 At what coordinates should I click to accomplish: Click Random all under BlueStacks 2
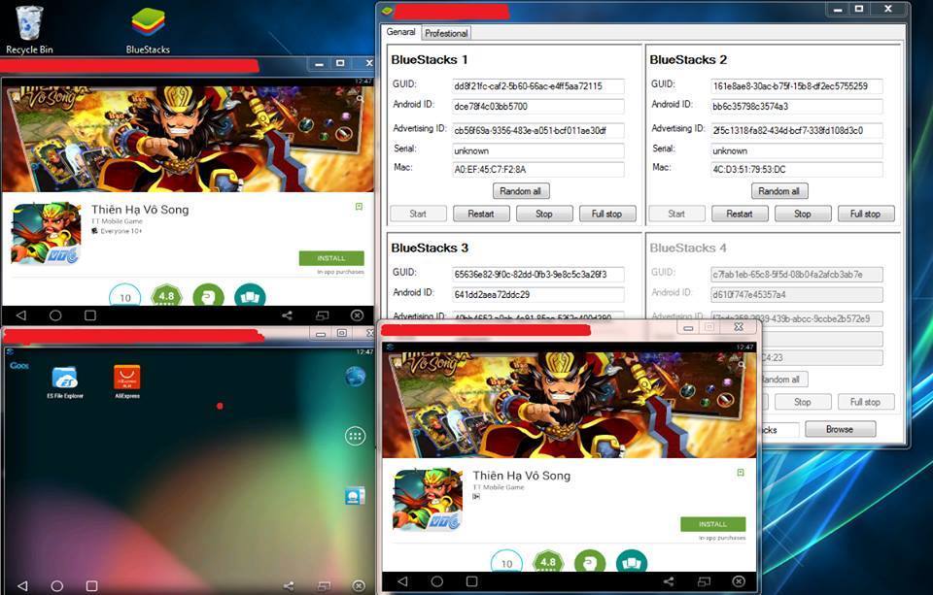[x=779, y=191]
